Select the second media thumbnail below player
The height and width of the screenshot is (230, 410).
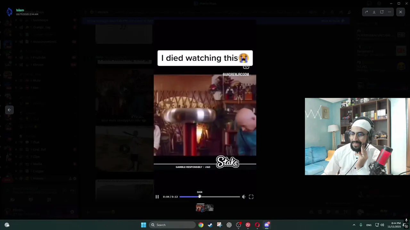209,208
